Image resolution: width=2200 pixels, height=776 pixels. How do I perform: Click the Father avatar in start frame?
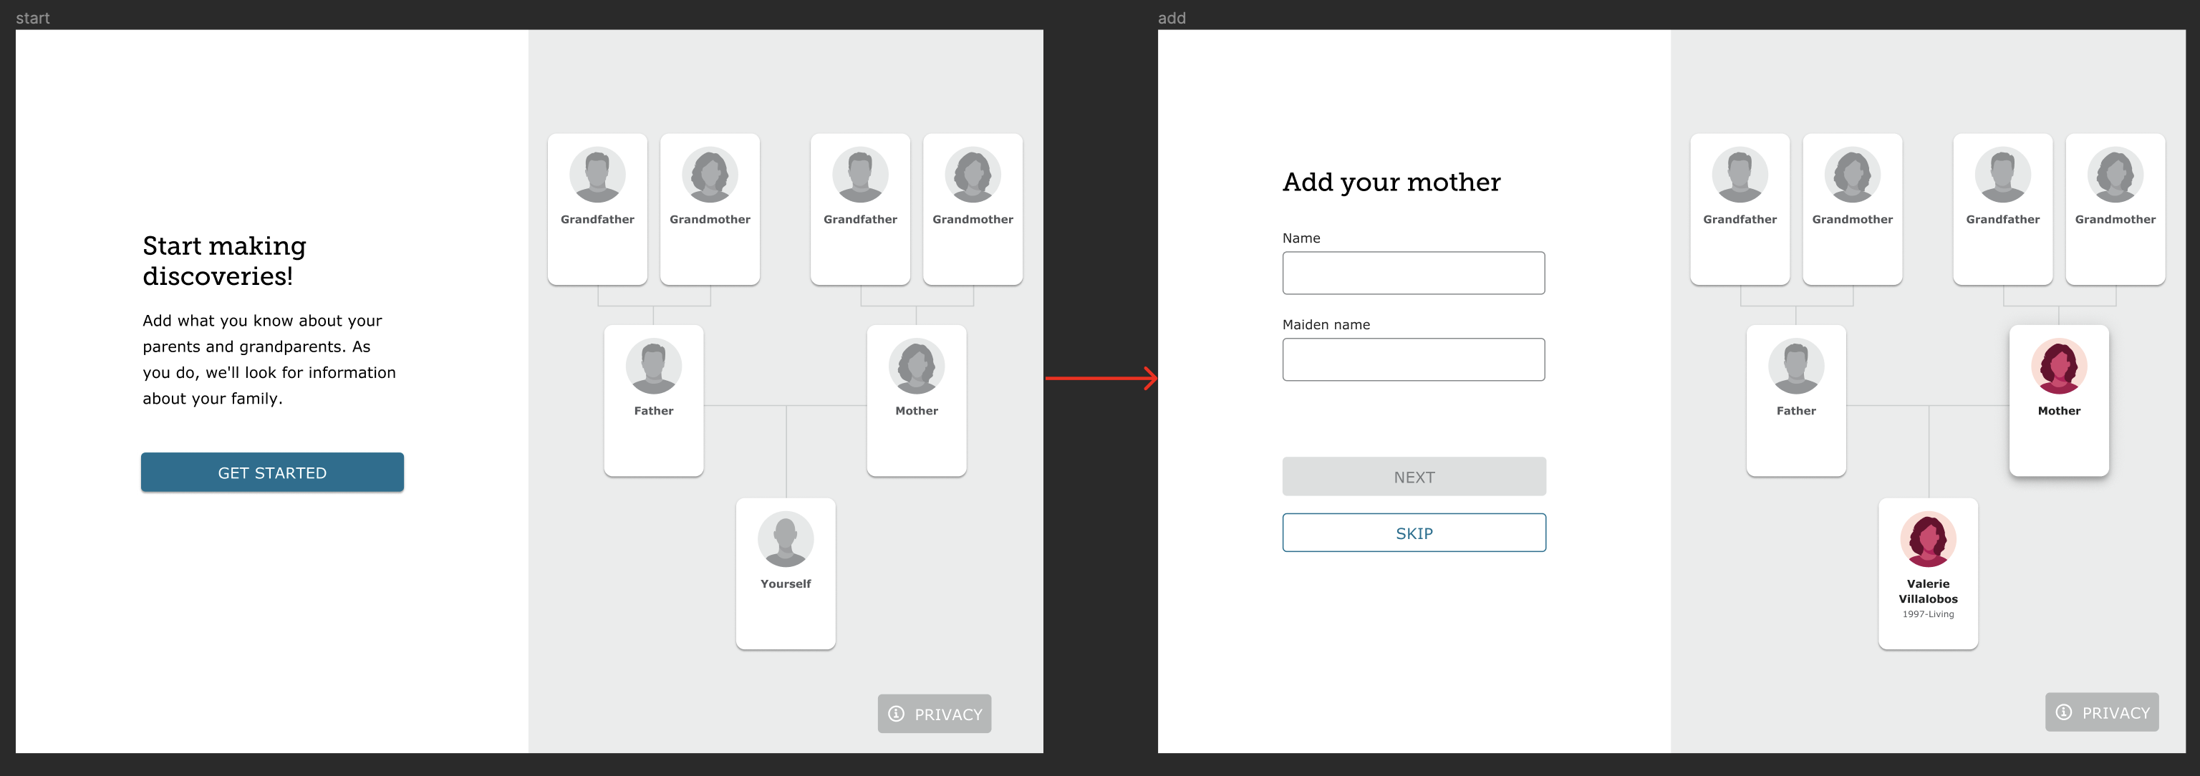point(653,367)
